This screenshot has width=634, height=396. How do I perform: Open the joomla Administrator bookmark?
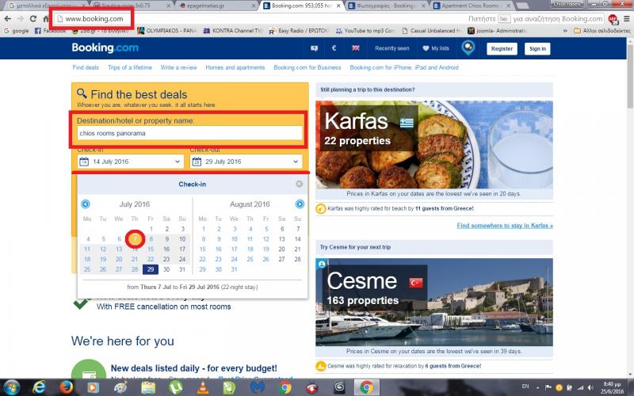(x=498, y=31)
